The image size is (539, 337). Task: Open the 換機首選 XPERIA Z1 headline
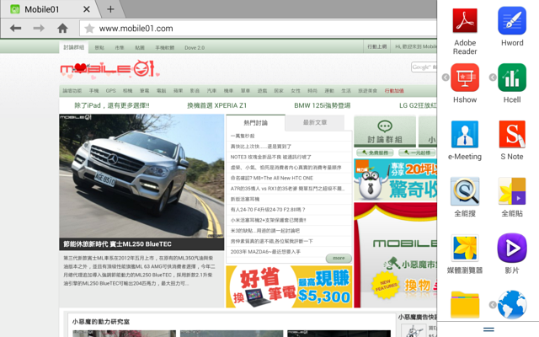coord(216,105)
